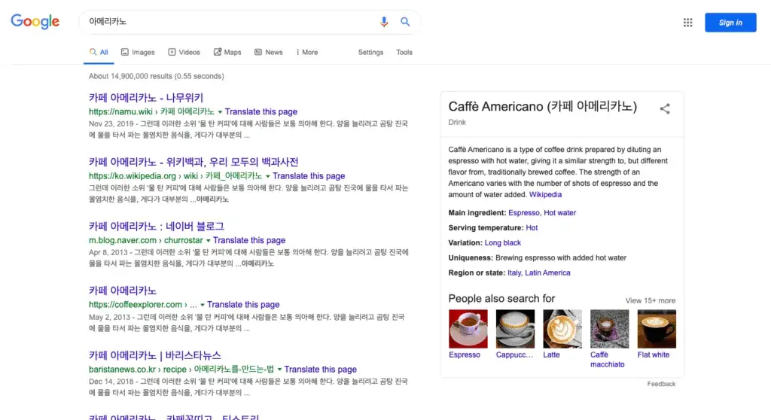
Task: Translate the m.blog.naver.com result page
Action: tap(249, 241)
